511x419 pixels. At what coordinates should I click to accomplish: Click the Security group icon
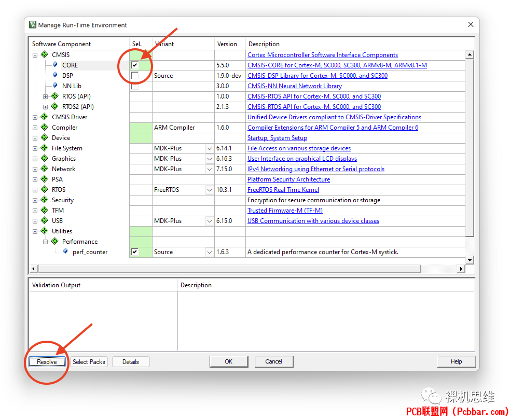[45, 200]
